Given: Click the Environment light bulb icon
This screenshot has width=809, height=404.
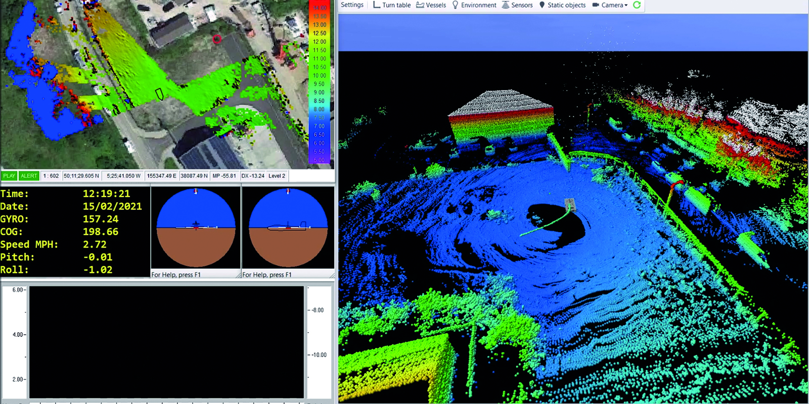Looking at the screenshot, I should click(x=455, y=5).
